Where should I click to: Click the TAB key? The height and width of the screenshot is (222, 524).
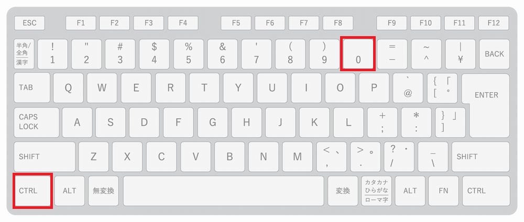point(32,88)
